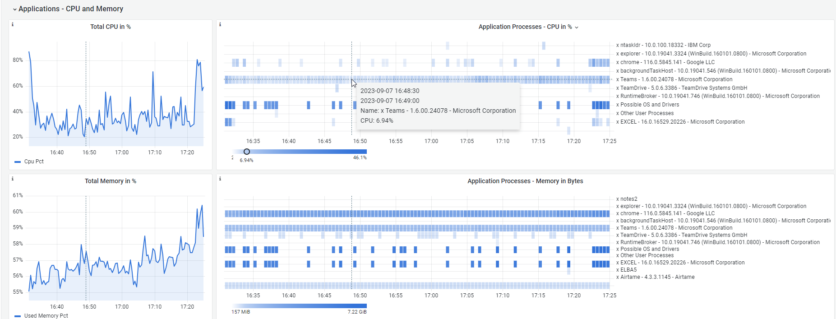Image resolution: width=836 pixels, height=319 pixels.
Task: Toggle the Used Memory Pct series legend label
Action: [x=46, y=316]
